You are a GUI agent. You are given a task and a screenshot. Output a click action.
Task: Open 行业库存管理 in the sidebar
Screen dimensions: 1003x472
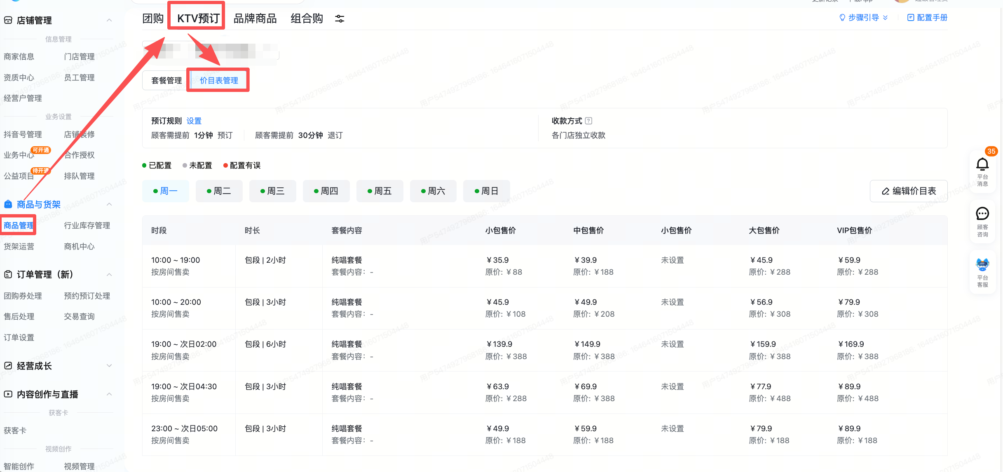87,225
